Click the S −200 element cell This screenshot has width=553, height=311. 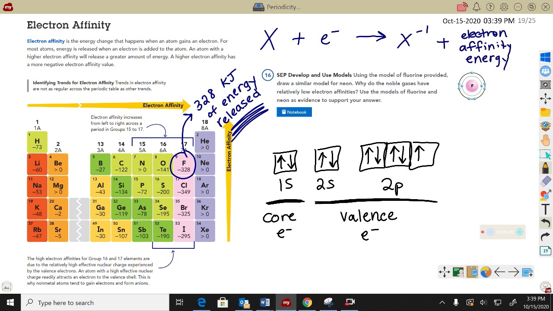coord(163,187)
